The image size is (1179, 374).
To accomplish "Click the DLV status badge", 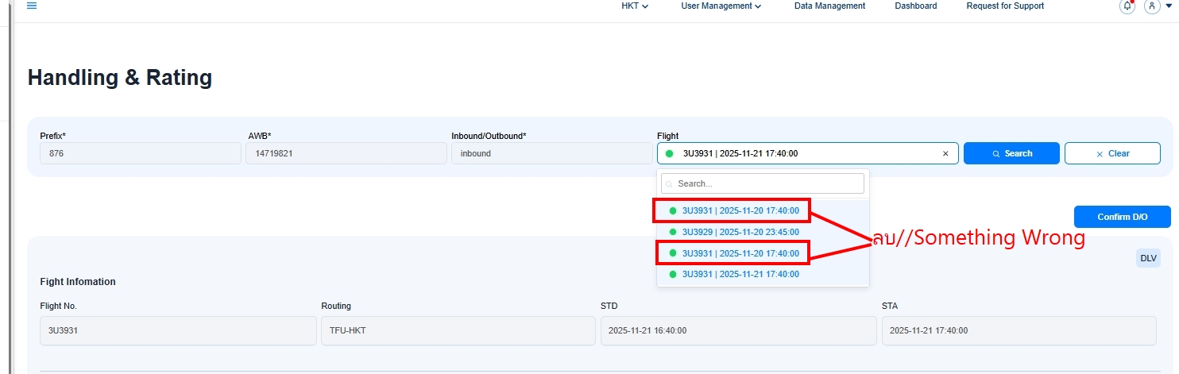I will tap(1148, 258).
